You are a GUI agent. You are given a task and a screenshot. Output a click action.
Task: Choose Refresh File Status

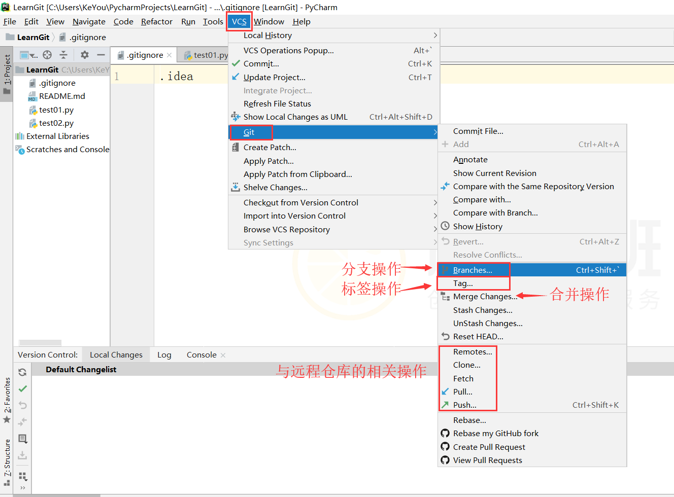[x=334, y=104]
